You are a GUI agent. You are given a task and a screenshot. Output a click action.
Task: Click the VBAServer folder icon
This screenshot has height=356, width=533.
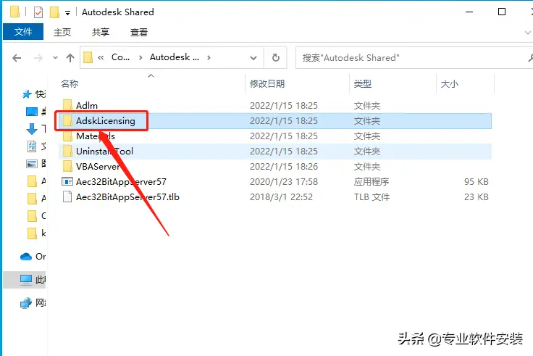pos(67,166)
